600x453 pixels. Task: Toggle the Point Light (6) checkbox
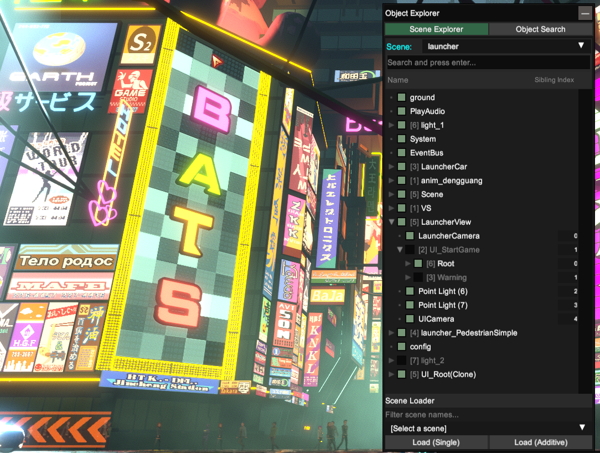[x=410, y=291]
